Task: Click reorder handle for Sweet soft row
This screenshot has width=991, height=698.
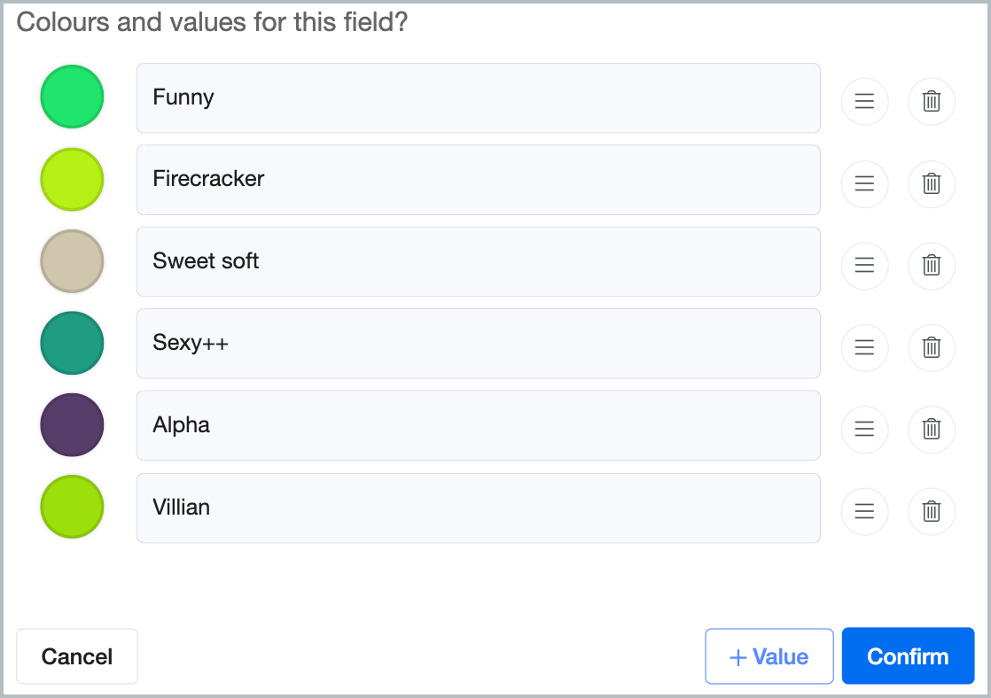Action: 864,266
